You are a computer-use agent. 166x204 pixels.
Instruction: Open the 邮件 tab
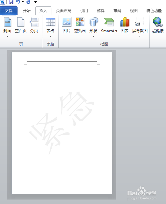point(101,11)
